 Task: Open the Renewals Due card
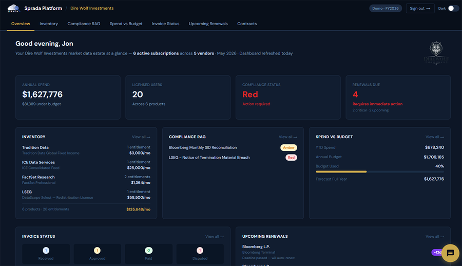[x=398, y=98]
